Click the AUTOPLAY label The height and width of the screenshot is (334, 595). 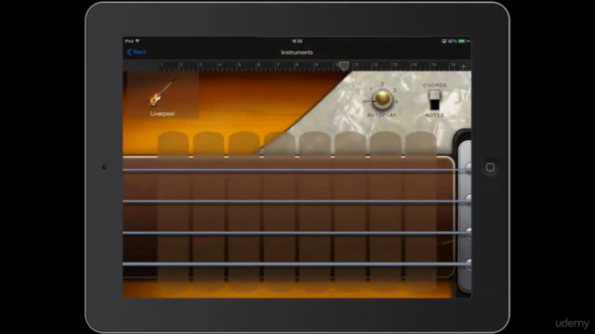(382, 115)
